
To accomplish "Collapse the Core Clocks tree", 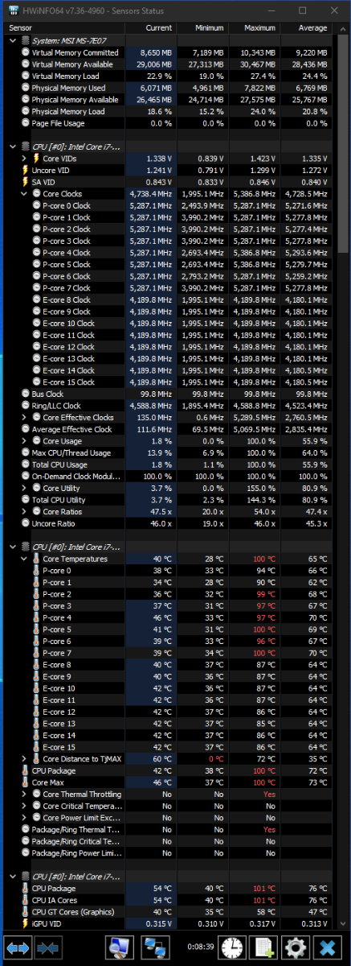I will (24, 194).
